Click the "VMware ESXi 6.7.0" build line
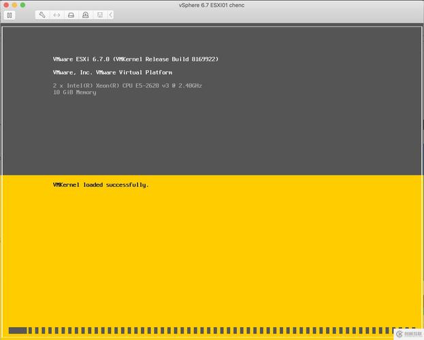424x340 pixels. click(x=135, y=59)
